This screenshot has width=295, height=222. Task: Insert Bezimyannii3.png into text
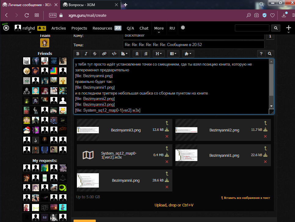pyautogui.click(x=167, y=123)
